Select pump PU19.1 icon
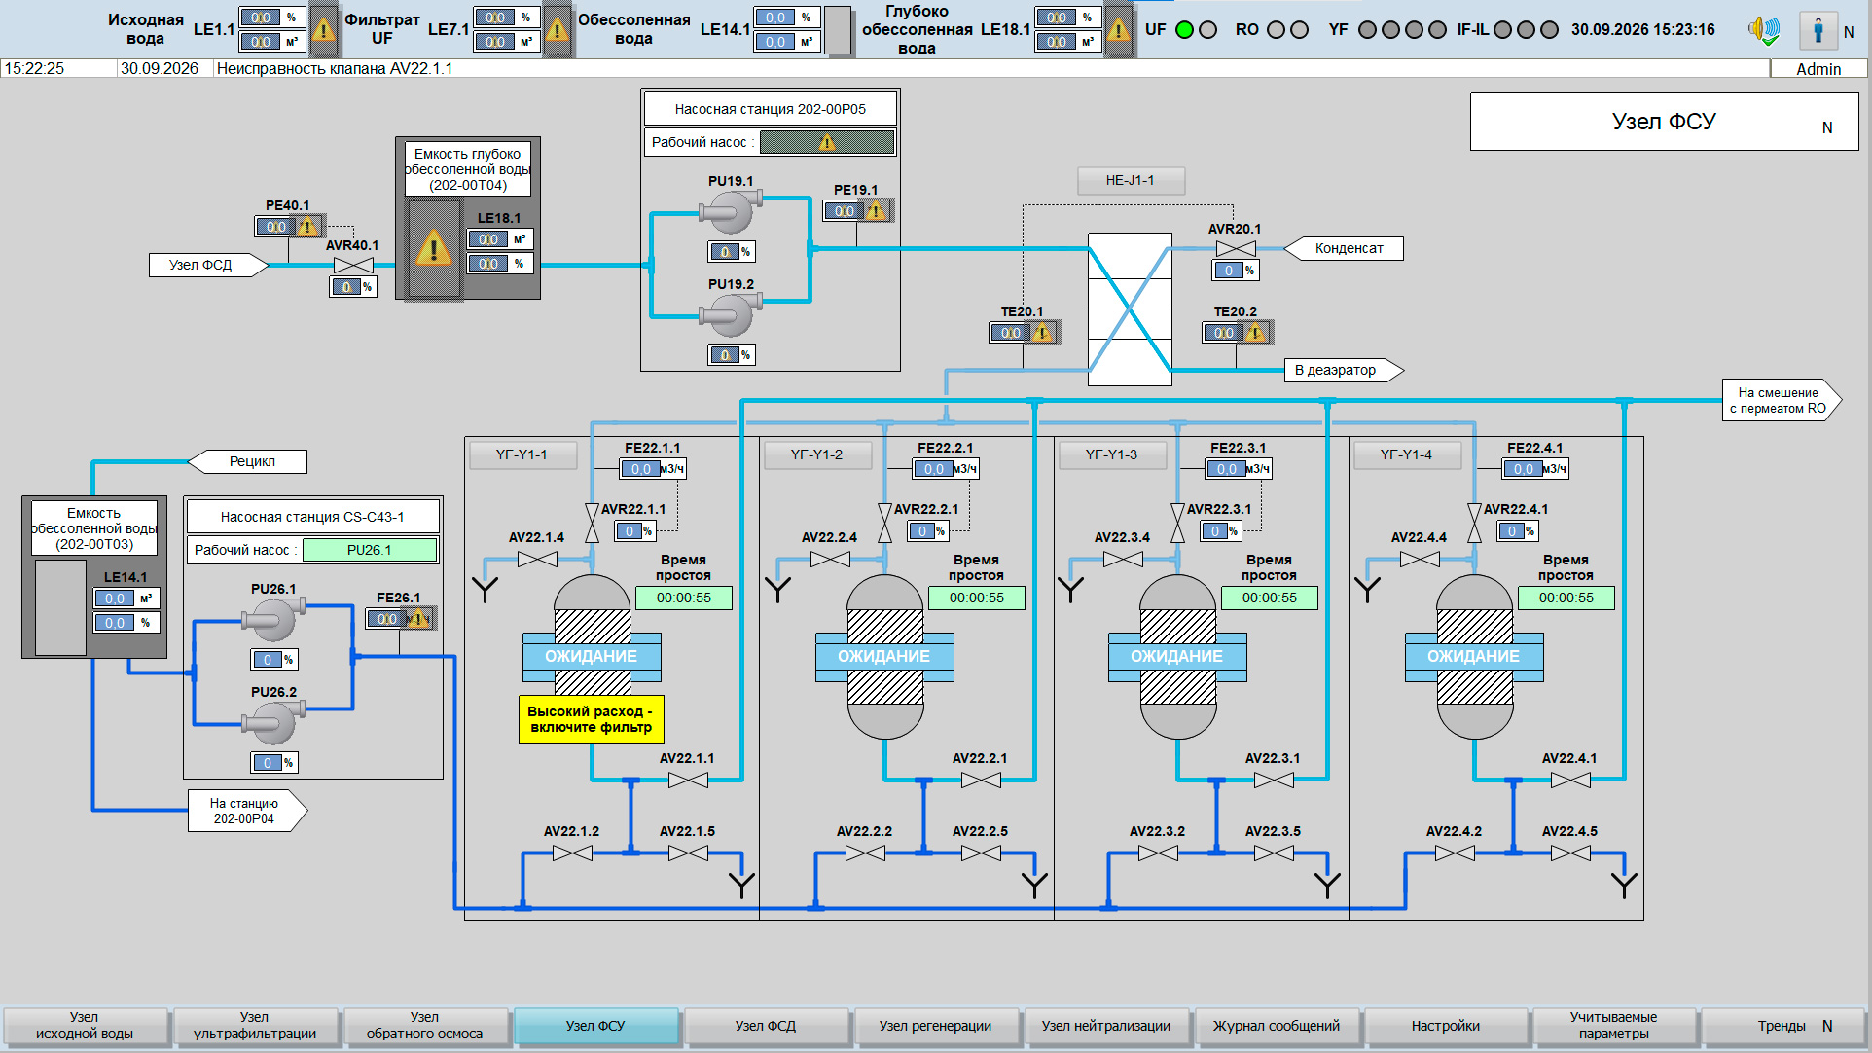Image resolution: width=1872 pixels, height=1053 pixels. click(730, 211)
